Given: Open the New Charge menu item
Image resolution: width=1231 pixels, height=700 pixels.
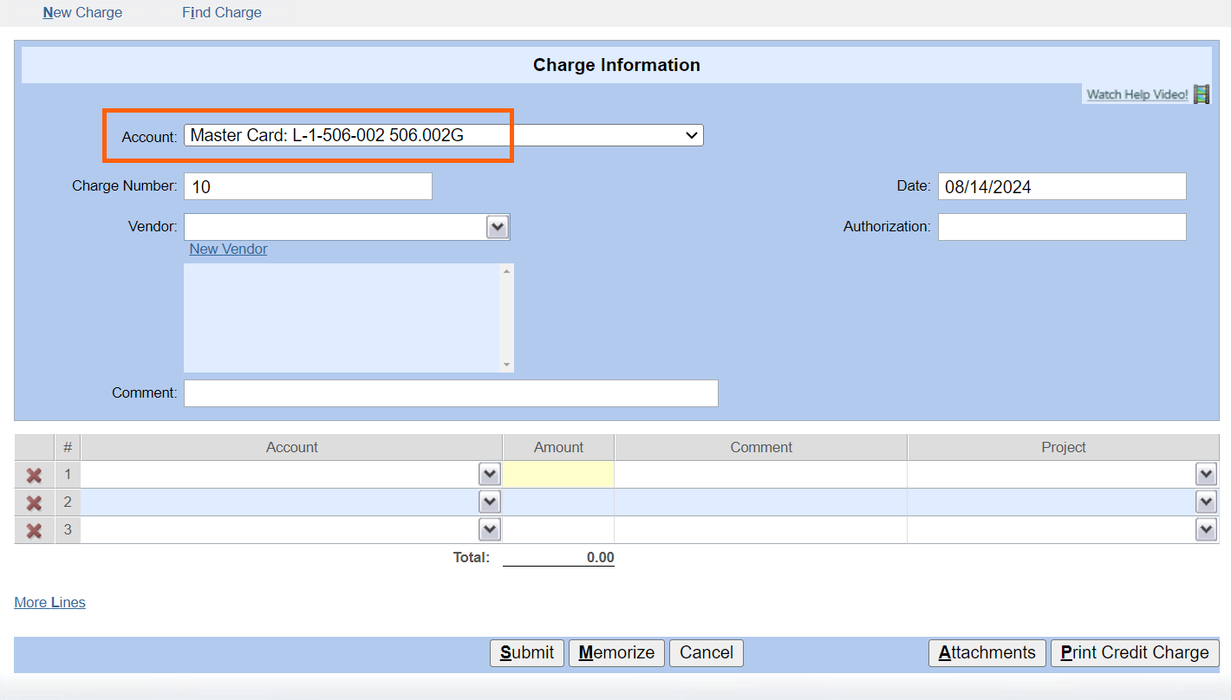Looking at the screenshot, I should (x=82, y=12).
